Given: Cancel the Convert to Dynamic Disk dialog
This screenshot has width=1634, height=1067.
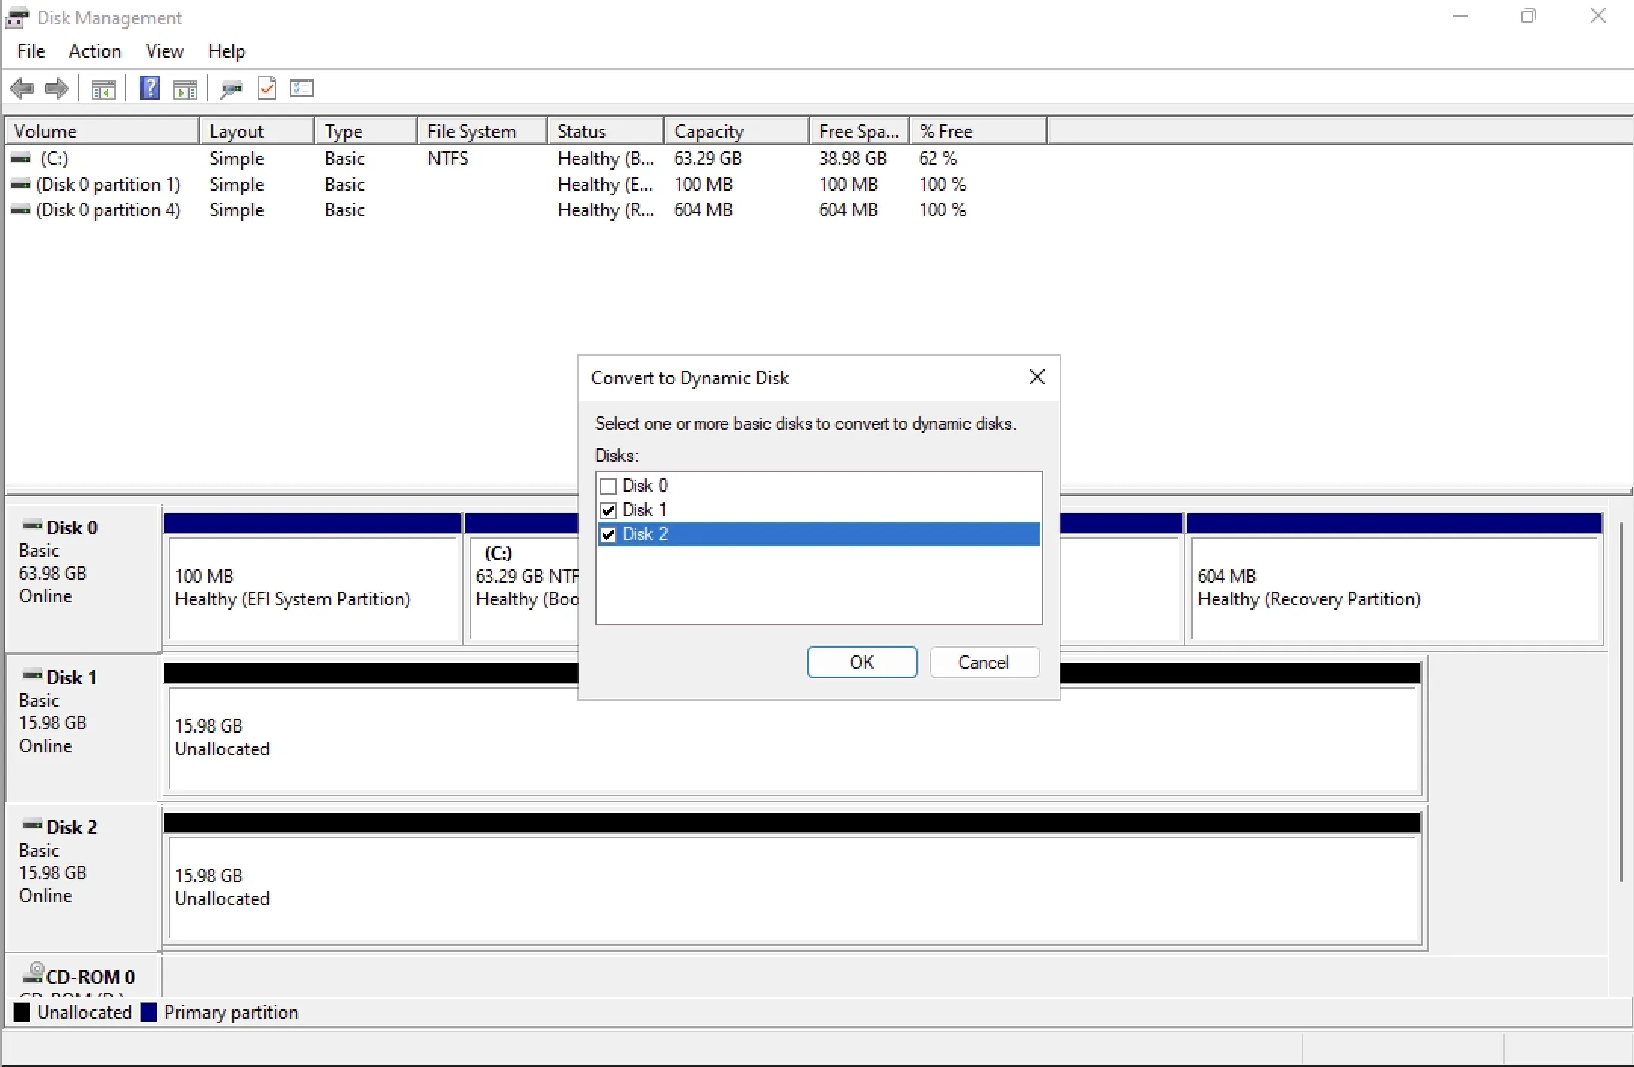Looking at the screenshot, I should [x=984, y=661].
